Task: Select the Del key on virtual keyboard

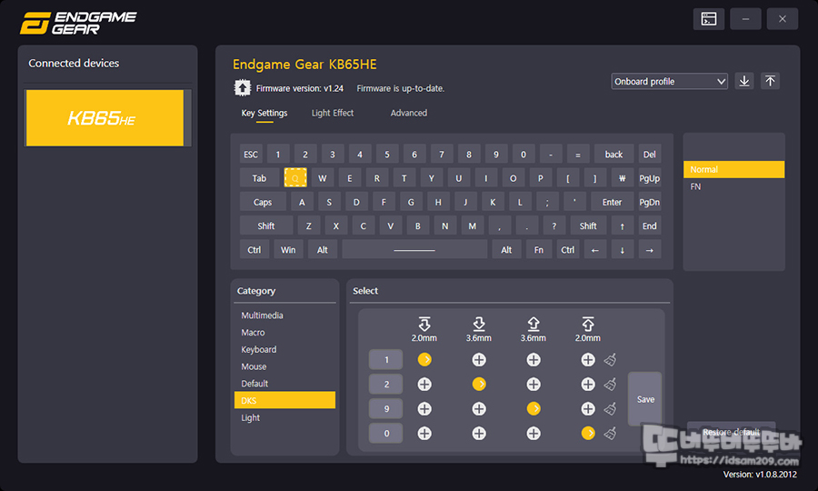Action: pos(650,155)
